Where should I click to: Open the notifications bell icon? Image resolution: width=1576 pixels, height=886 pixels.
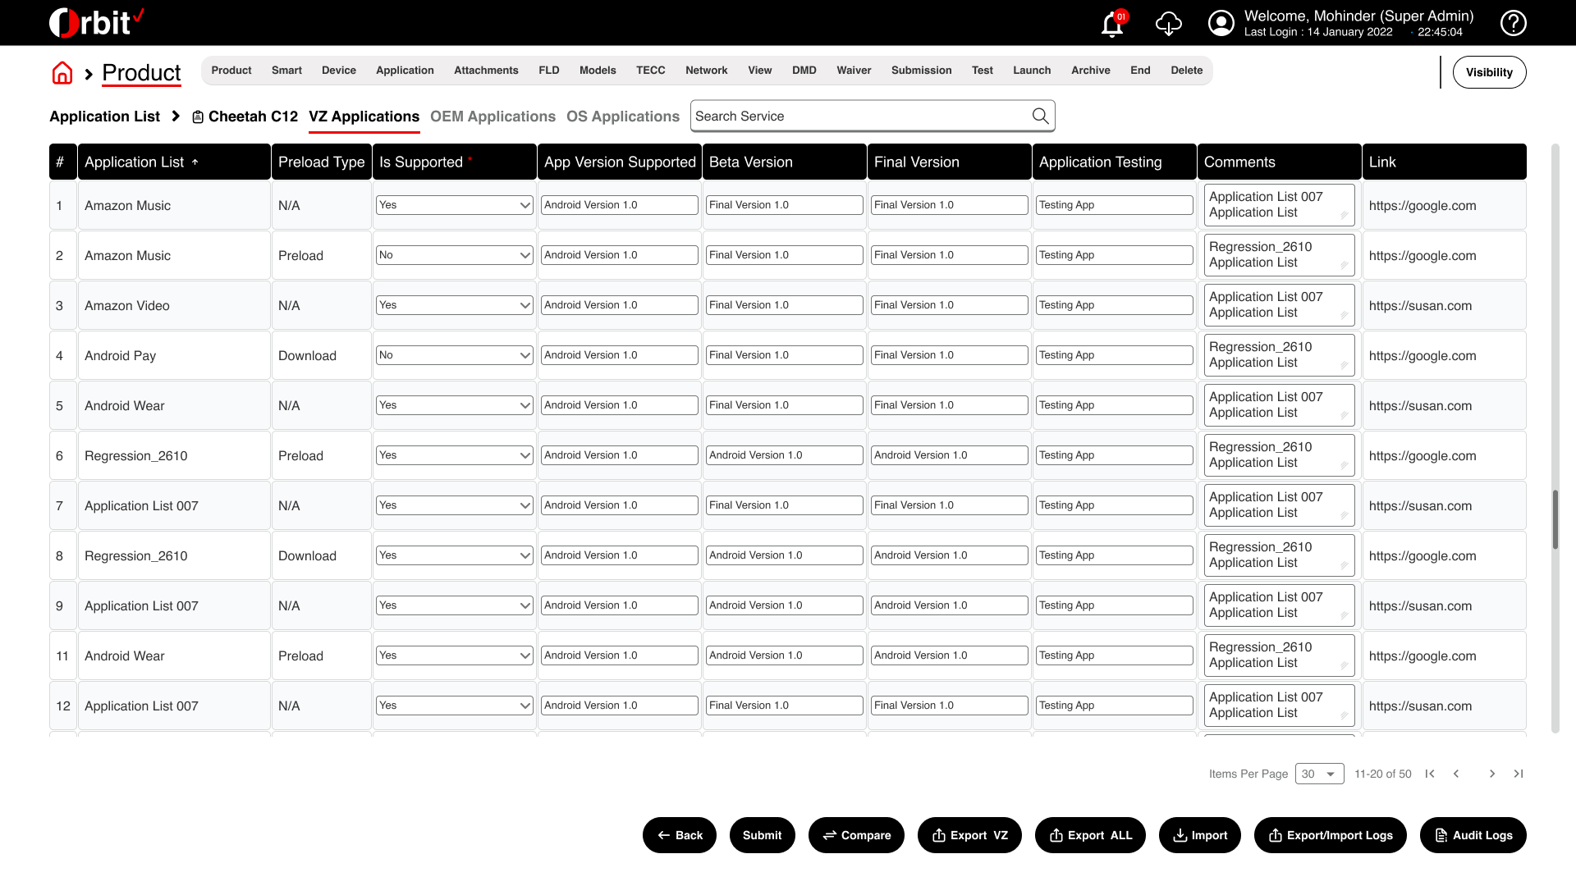[1112, 24]
